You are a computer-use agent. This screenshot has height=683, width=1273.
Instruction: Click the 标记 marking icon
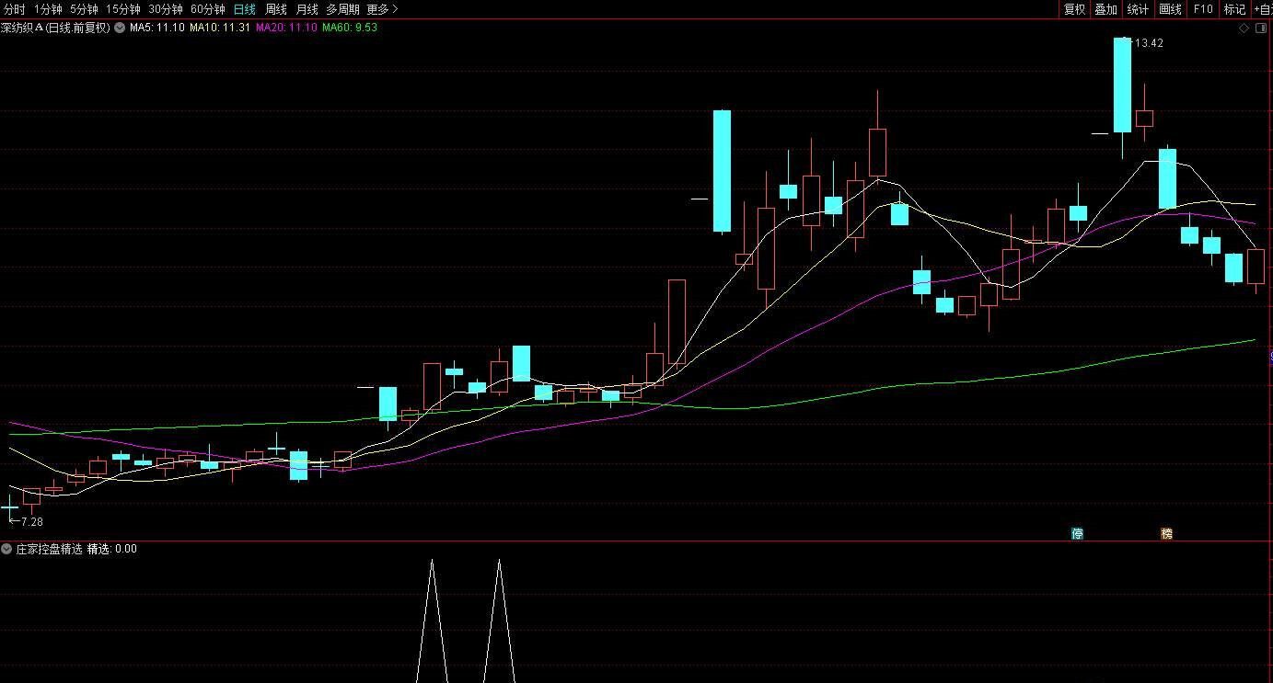point(1235,9)
